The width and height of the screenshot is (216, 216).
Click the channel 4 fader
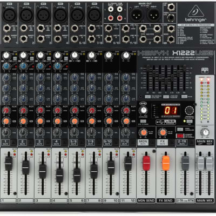tap(59, 175)
